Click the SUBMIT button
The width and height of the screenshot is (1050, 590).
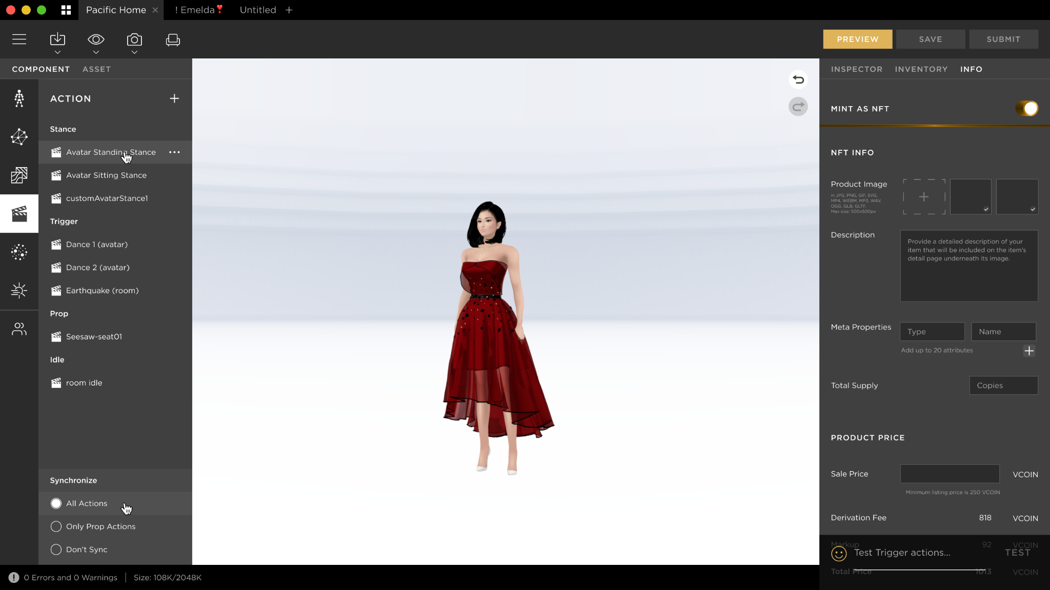1003,39
